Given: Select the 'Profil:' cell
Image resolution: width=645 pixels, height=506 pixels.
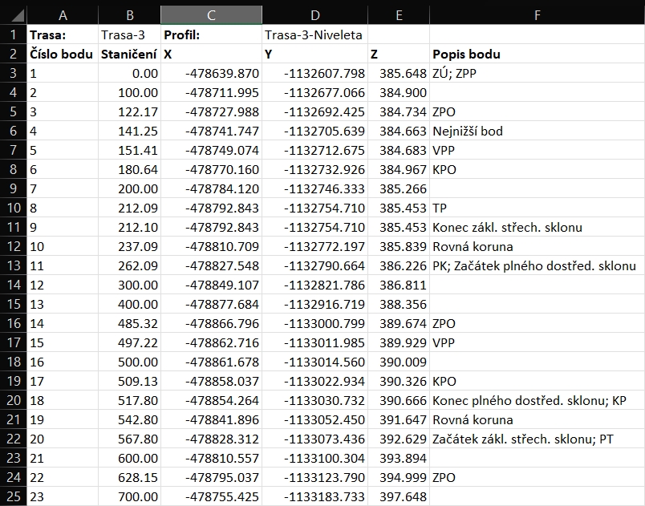Looking at the screenshot, I should click(211, 35).
